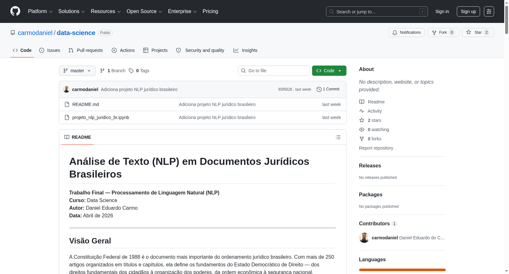
Task: Click the book icon beside Readme
Action: click(x=362, y=102)
